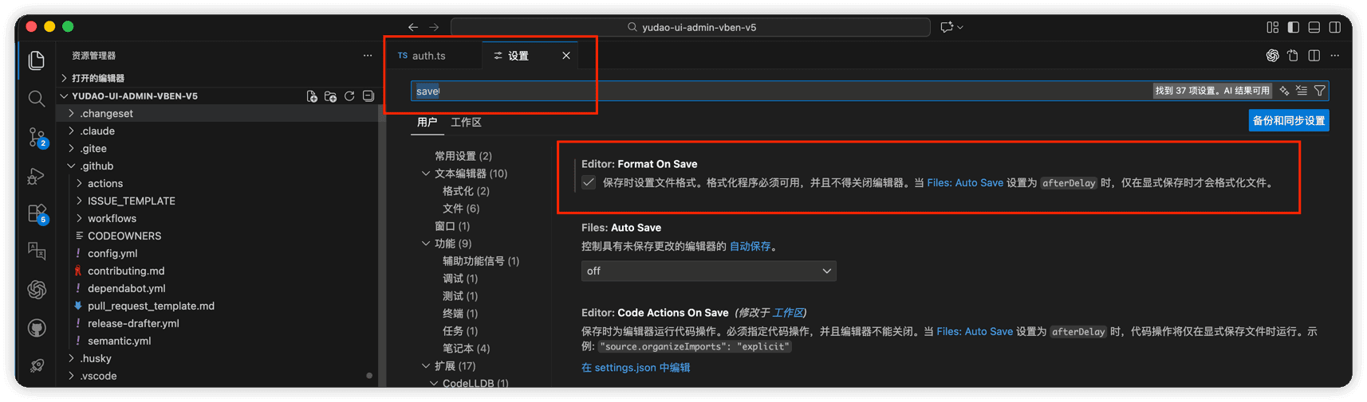The image size is (1367, 402).
Task: Collapse 功能 (9) in settings tree
Action: [x=426, y=244]
